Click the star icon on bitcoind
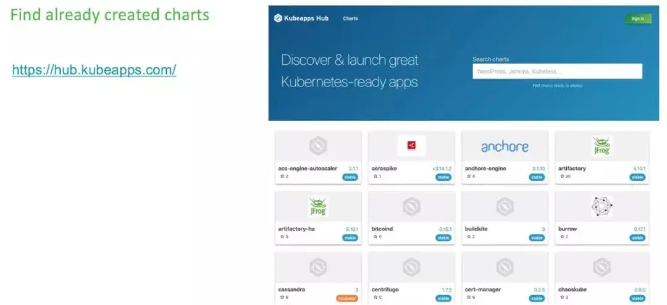Viewport: 667px width, 305px height. tap(375, 236)
